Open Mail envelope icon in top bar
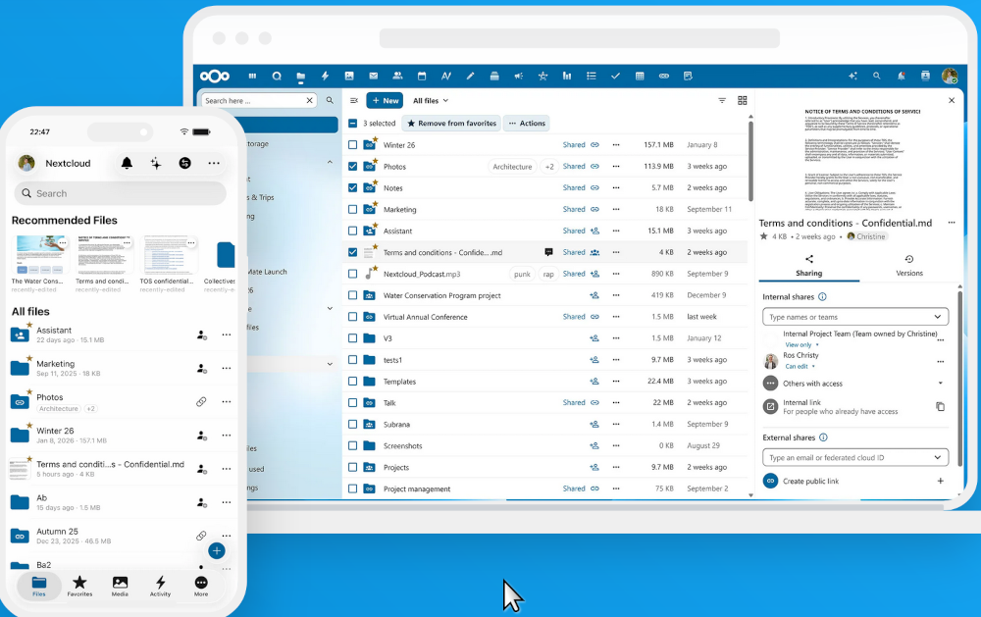981x617 pixels. (374, 77)
